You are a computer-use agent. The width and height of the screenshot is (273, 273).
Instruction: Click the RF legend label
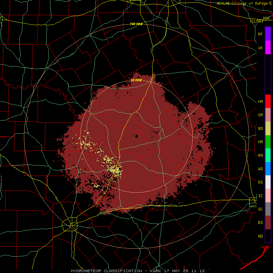260,34
